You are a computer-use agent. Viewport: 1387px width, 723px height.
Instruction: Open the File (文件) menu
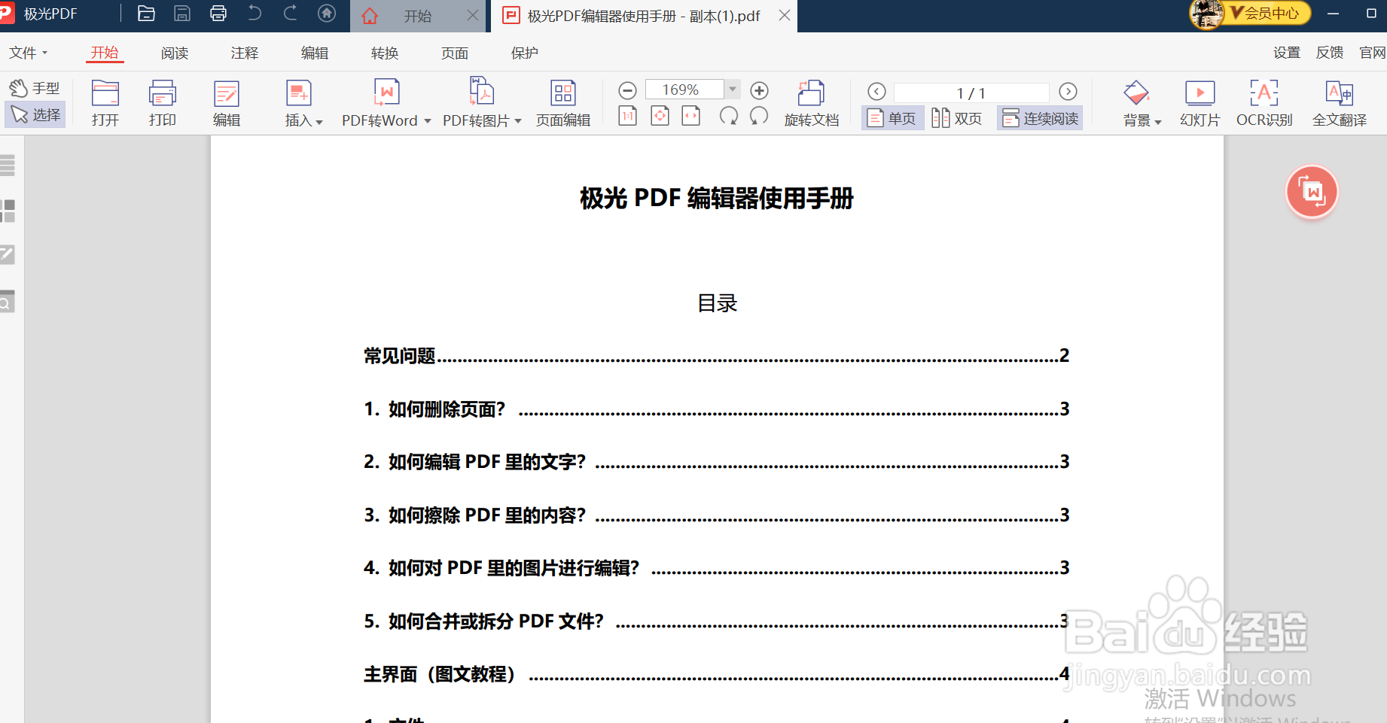point(29,53)
